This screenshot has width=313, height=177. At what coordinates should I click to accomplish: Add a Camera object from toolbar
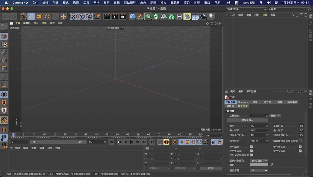click(x=203, y=16)
